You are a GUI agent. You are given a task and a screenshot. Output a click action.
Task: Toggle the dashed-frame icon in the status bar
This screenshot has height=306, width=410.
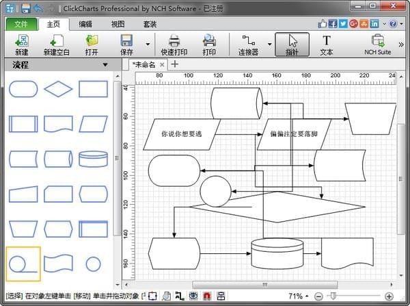tap(152, 296)
